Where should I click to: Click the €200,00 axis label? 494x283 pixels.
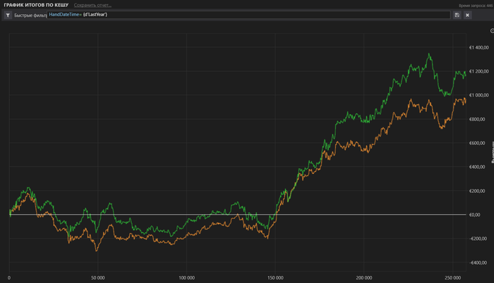[477, 191]
